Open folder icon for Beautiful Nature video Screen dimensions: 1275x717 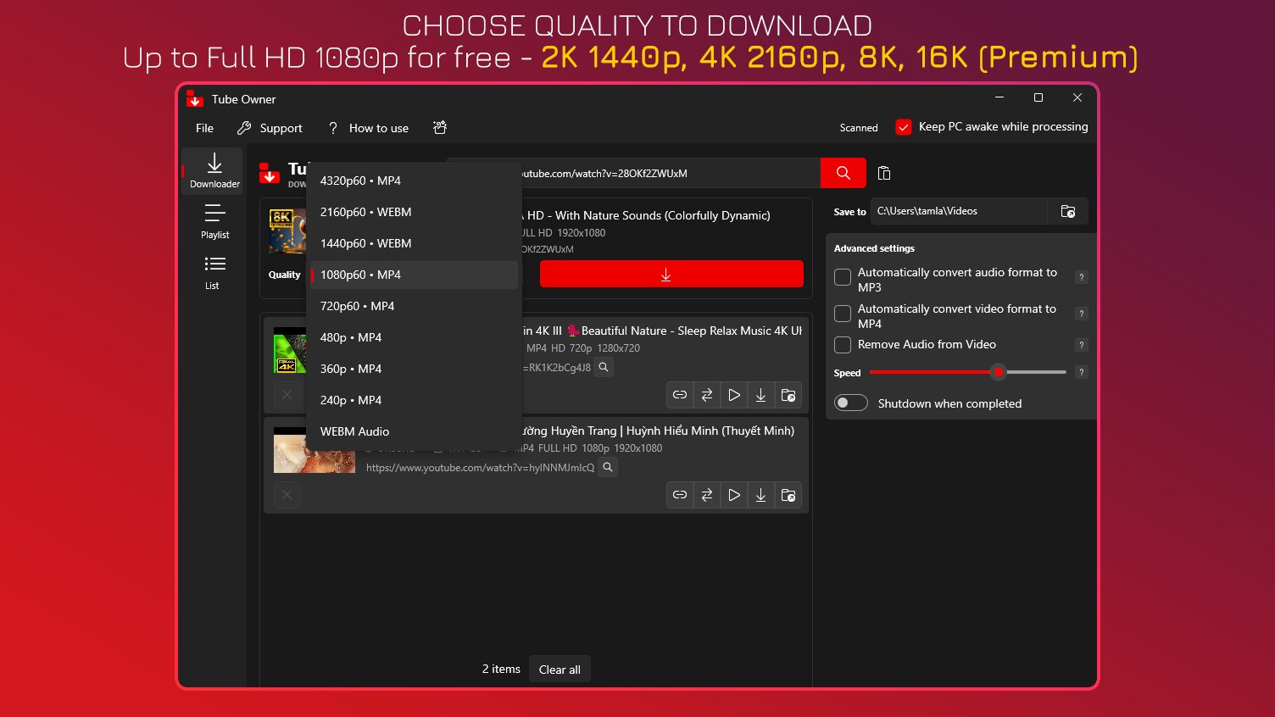coord(788,395)
